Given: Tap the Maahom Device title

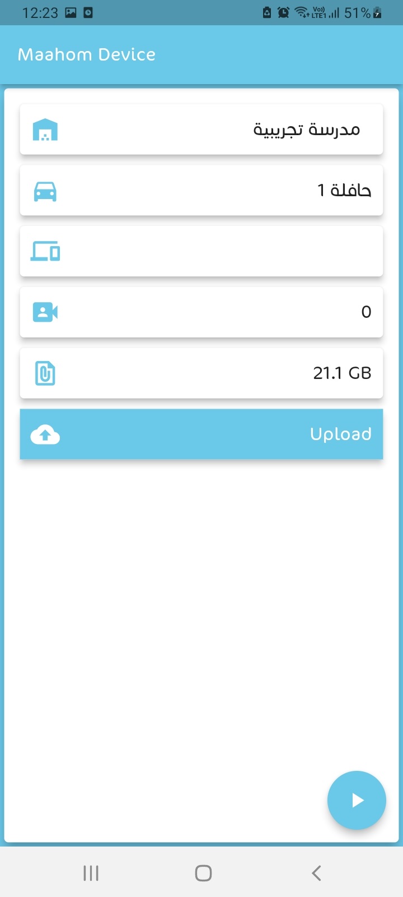Looking at the screenshot, I should 87,54.
